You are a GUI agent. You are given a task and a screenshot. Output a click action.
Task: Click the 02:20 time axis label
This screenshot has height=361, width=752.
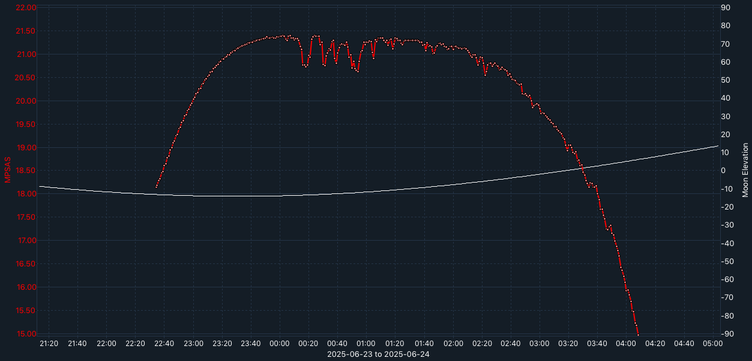(x=482, y=344)
